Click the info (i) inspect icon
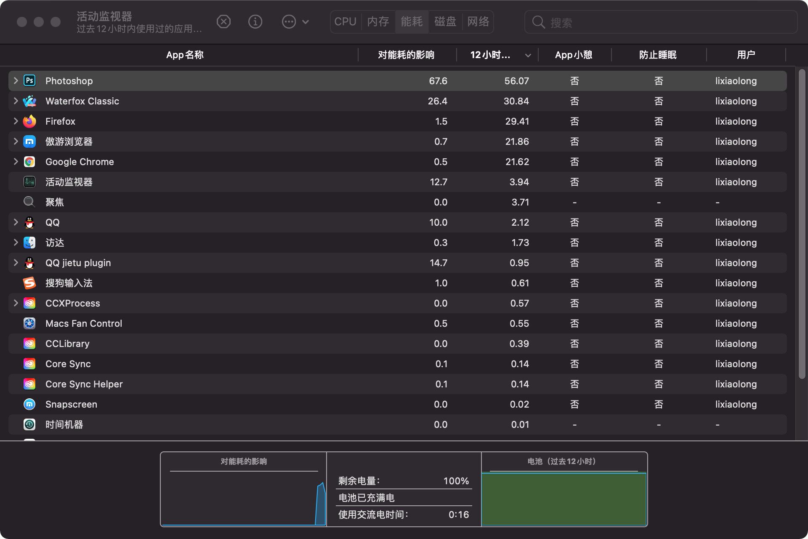Screen dimensions: 808x539 click(x=255, y=21)
